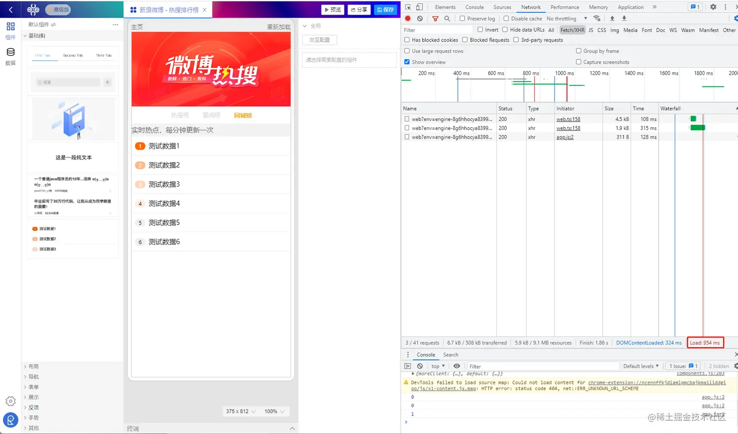The image size is (738, 434).
Task: Open the No throttling dropdown
Action: [x=567, y=19]
